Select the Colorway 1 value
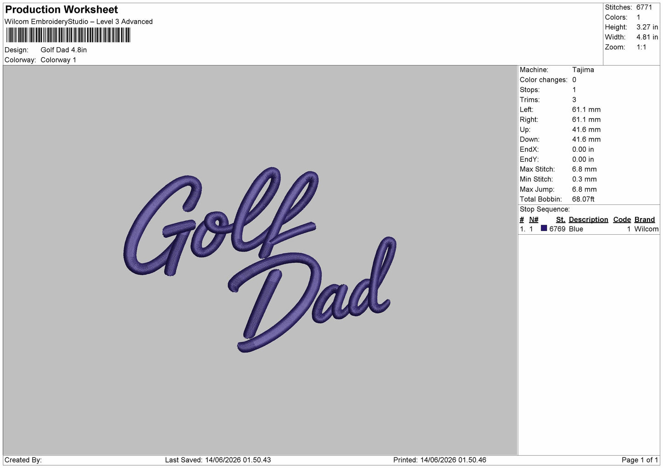Viewport: 663px width, 468px height. (x=58, y=60)
